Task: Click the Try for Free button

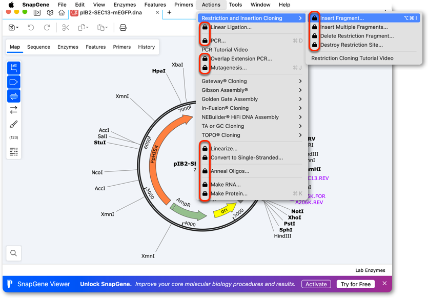Action: (356, 284)
